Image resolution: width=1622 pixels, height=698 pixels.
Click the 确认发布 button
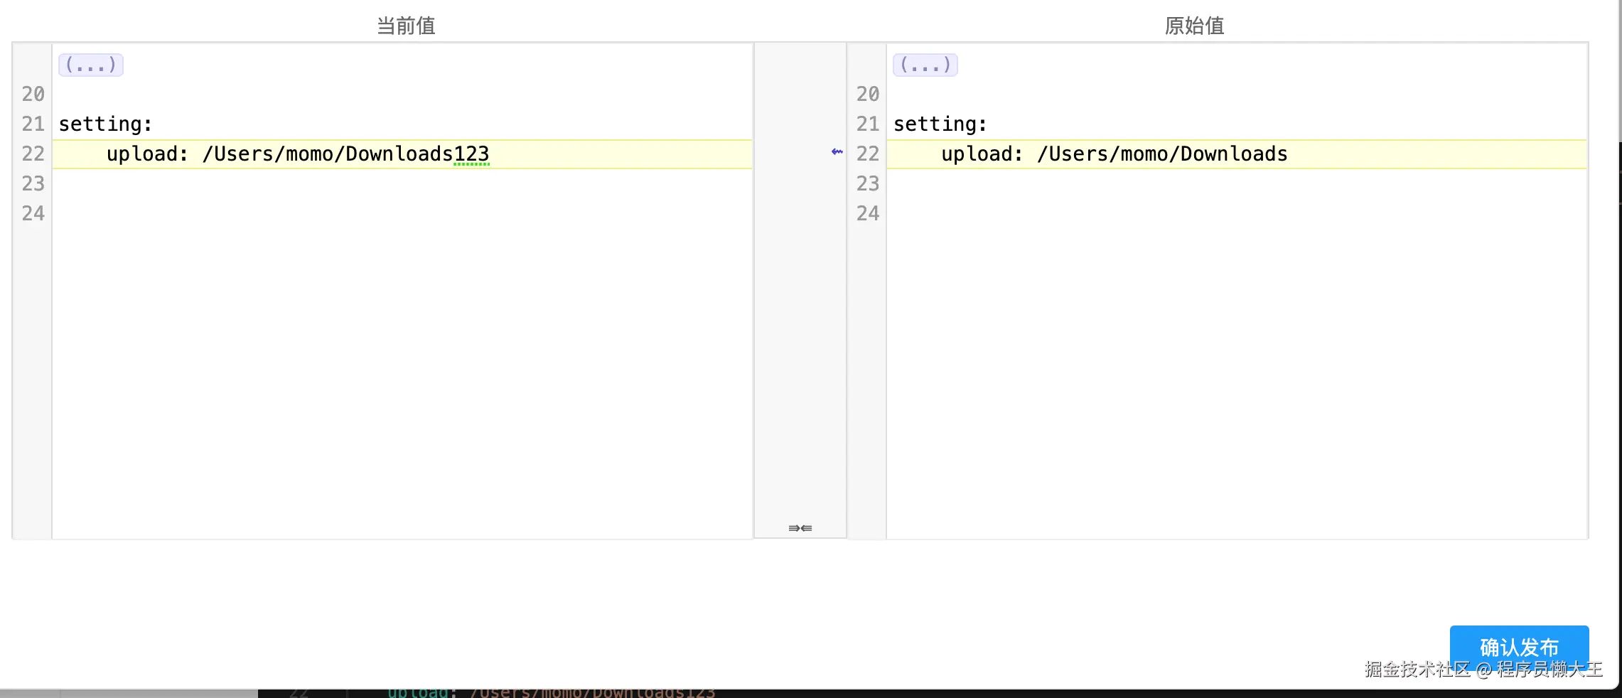tap(1519, 648)
